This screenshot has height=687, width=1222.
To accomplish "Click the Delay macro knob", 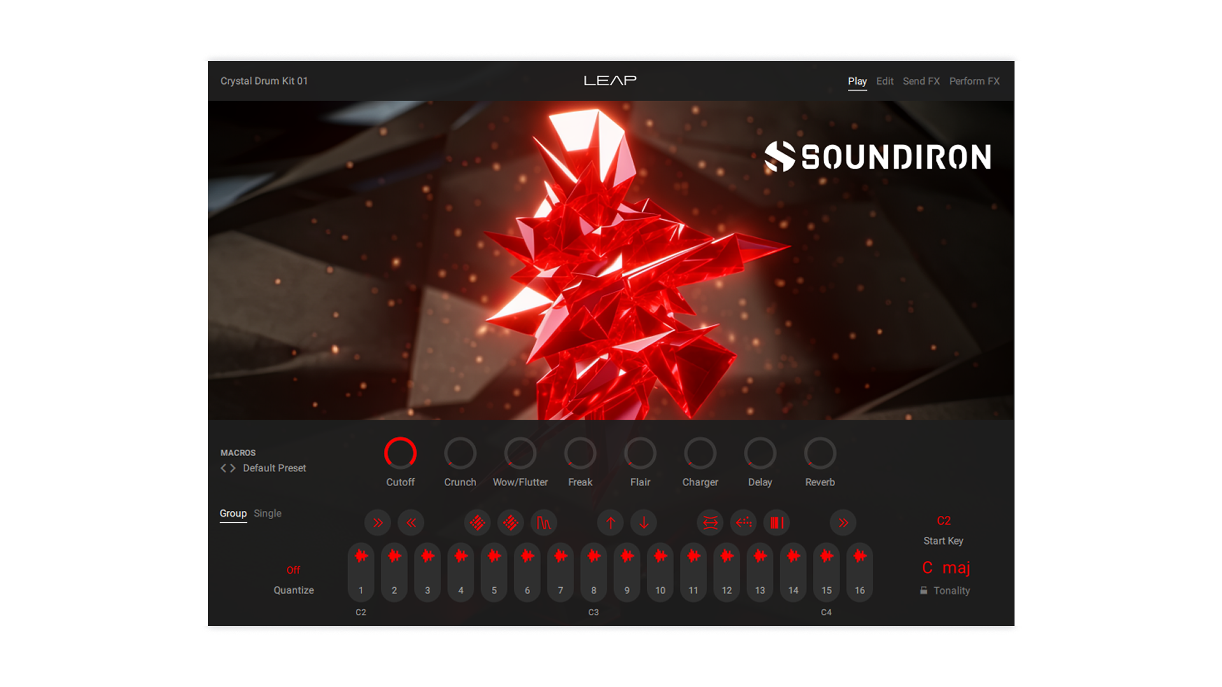I will (x=760, y=453).
